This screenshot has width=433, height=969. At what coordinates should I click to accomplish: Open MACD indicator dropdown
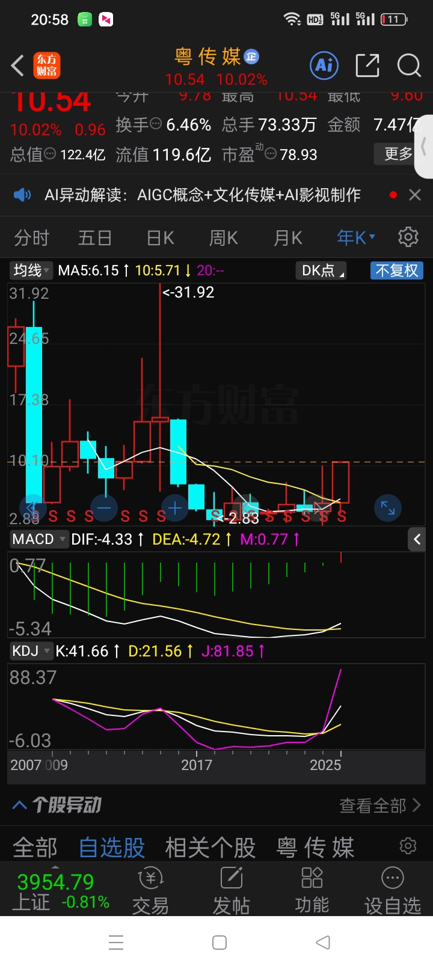pyautogui.click(x=38, y=539)
